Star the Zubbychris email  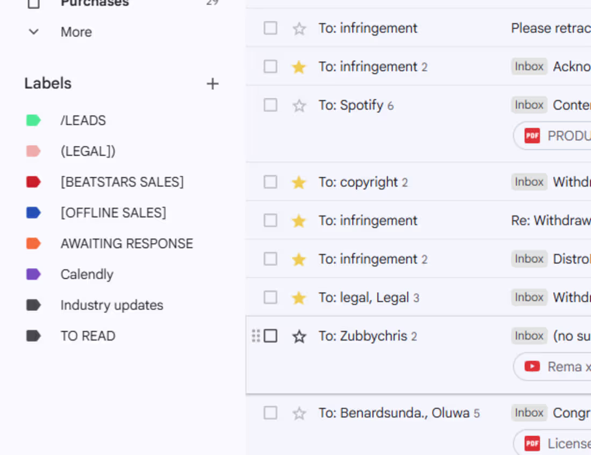tap(299, 336)
